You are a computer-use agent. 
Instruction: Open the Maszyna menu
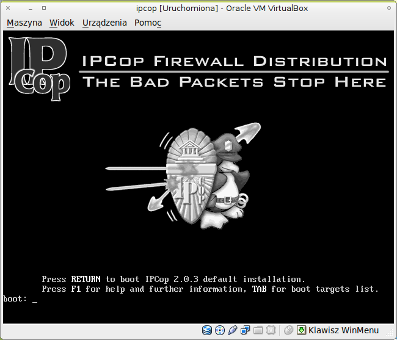pyautogui.click(x=24, y=23)
